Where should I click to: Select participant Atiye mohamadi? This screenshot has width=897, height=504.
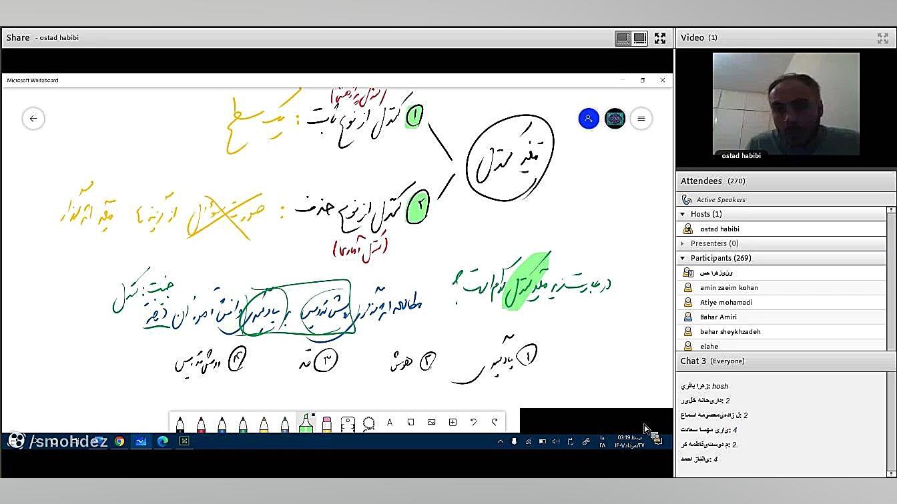click(x=782, y=302)
